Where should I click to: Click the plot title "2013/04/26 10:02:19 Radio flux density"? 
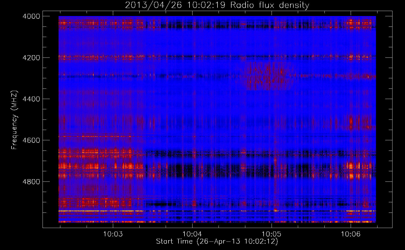click(x=217, y=5)
